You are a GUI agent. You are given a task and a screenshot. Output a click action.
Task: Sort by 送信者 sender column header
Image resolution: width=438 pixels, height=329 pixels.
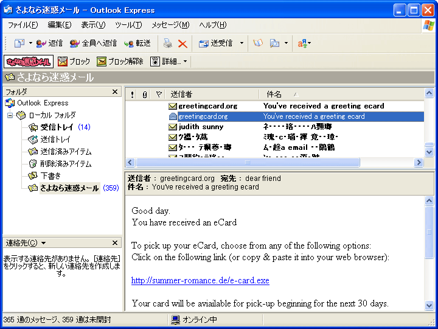point(212,94)
